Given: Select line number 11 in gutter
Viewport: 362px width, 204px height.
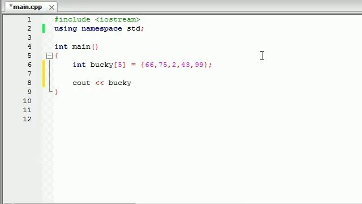Looking at the screenshot, I should (27, 110).
